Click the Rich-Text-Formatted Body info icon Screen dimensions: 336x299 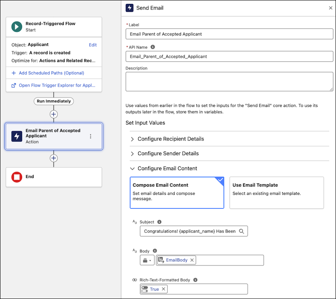click(x=195, y=280)
